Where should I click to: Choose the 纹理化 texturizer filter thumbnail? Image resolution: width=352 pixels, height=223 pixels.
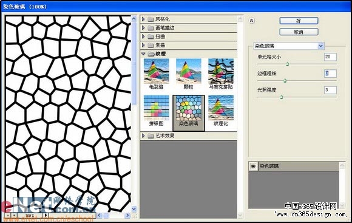click(x=221, y=111)
